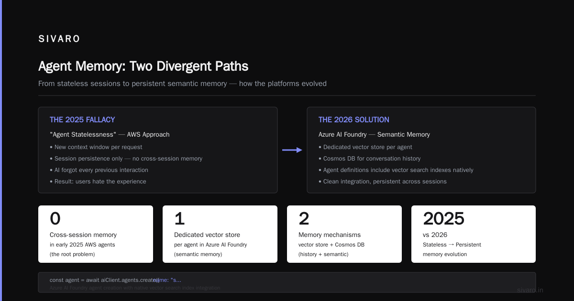Click the '(the root problem)' note
This screenshot has width=574, height=301.
(72, 254)
